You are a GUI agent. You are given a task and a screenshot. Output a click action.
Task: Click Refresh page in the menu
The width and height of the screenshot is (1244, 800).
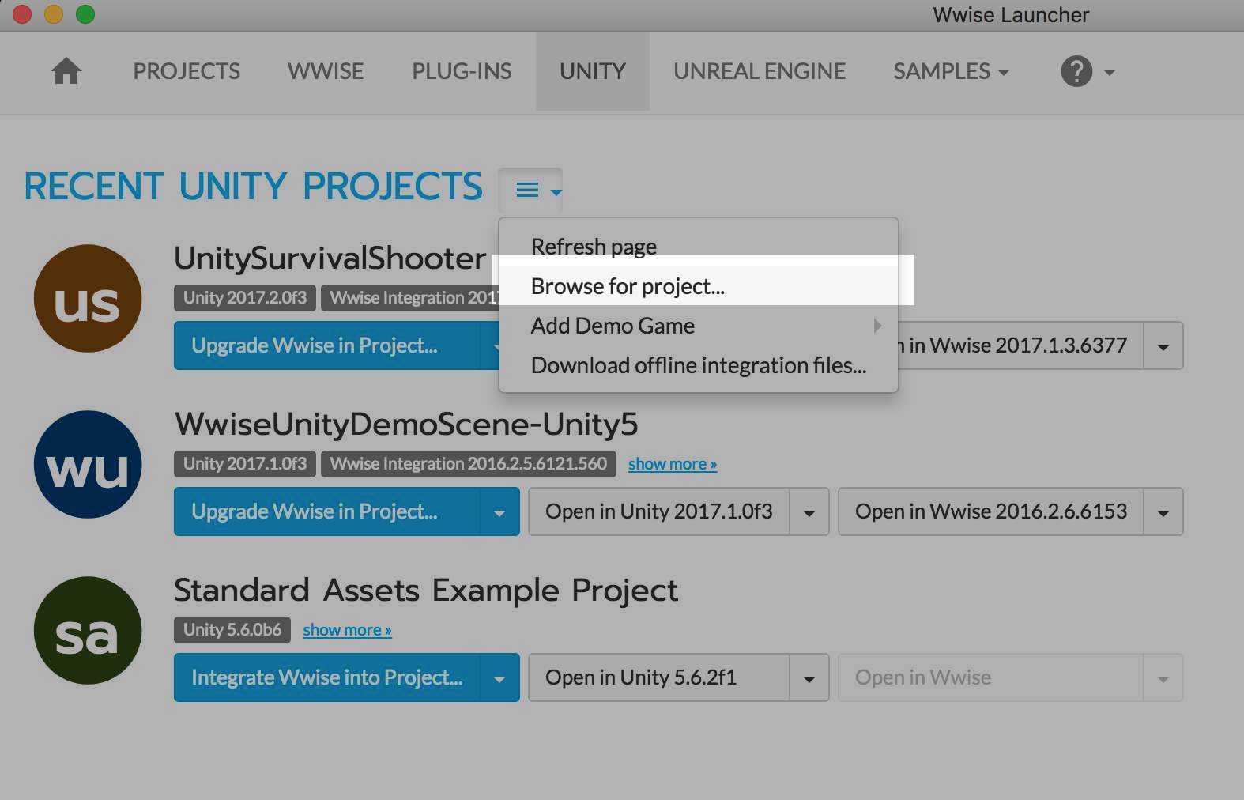tap(594, 247)
